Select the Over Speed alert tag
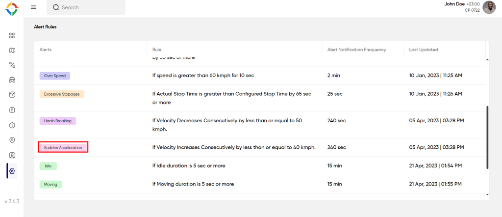This screenshot has height=217, width=502. (x=55, y=76)
